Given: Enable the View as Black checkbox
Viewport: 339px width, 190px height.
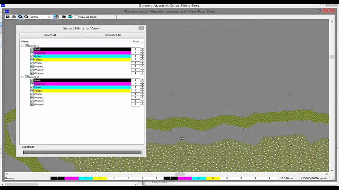Looking at the screenshot, I should pos(77,17).
